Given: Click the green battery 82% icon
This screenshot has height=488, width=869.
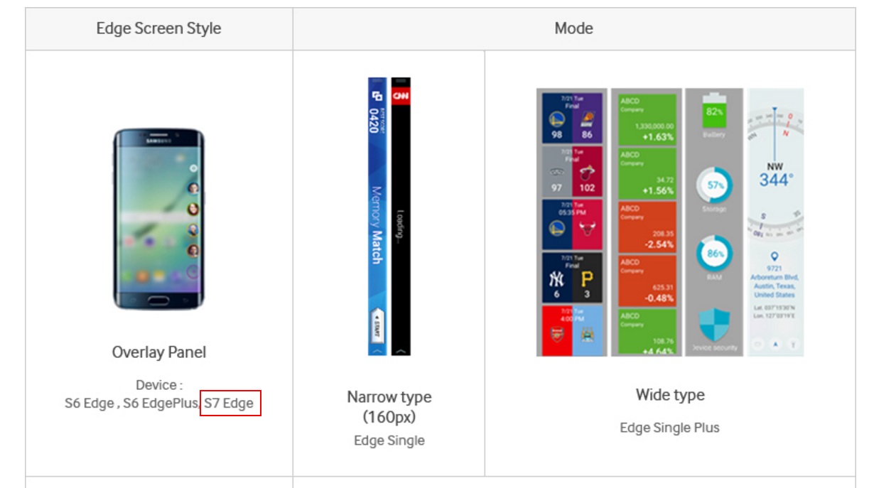Looking at the screenshot, I should [x=714, y=110].
